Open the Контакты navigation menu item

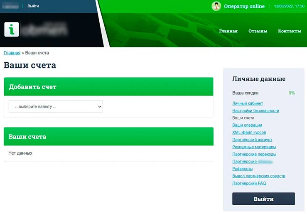pyautogui.click(x=289, y=31)
